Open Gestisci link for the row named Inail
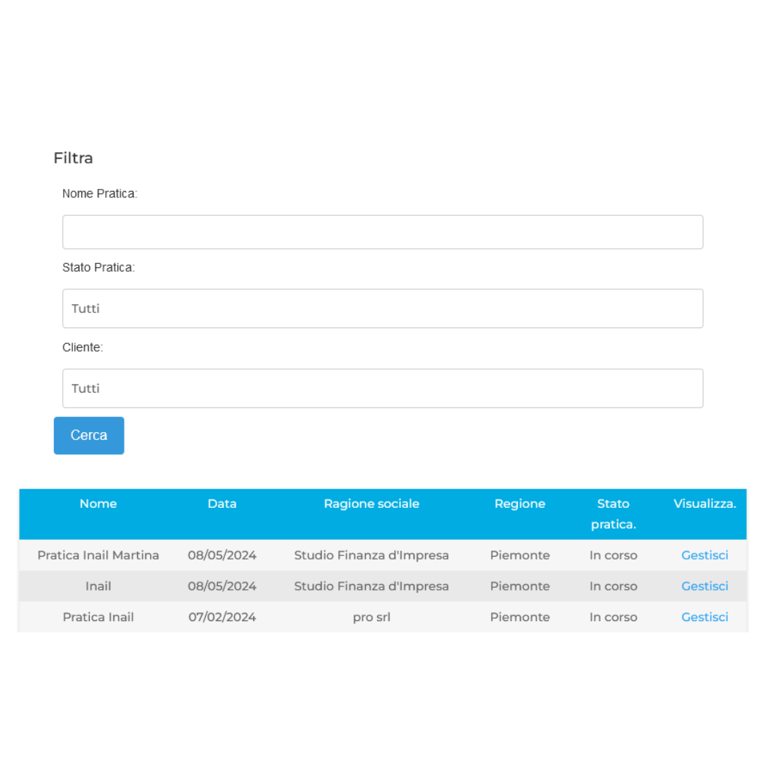This screenshot has width=764, height=764. coord(705,586)
